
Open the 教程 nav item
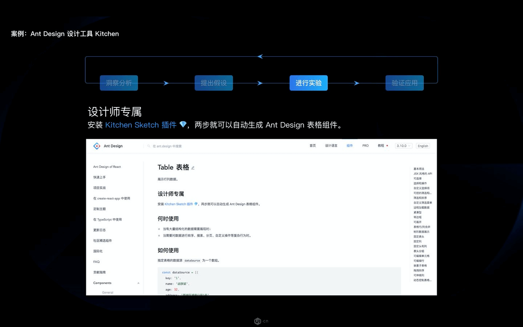381,146
